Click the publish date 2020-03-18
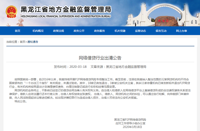This screenshot has width=200, height=131. pos(78,66)
